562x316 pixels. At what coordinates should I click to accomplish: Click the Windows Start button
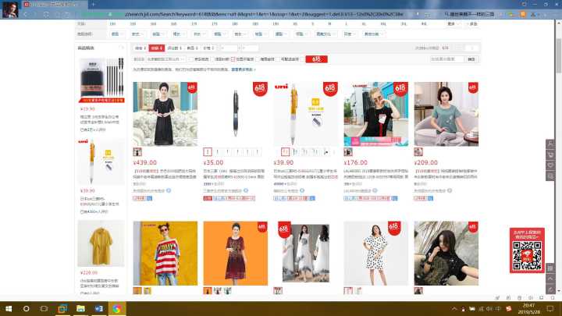(7, 308)
